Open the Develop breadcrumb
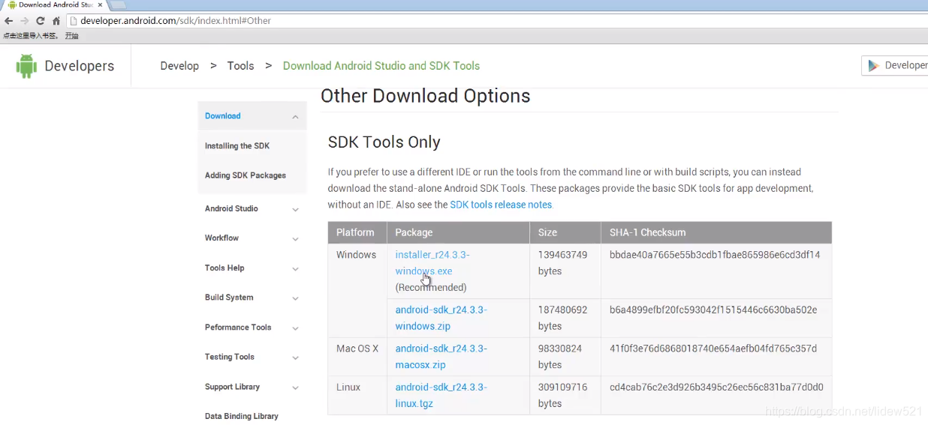This screenshot has height=425, width=928. tap(179, 66)
